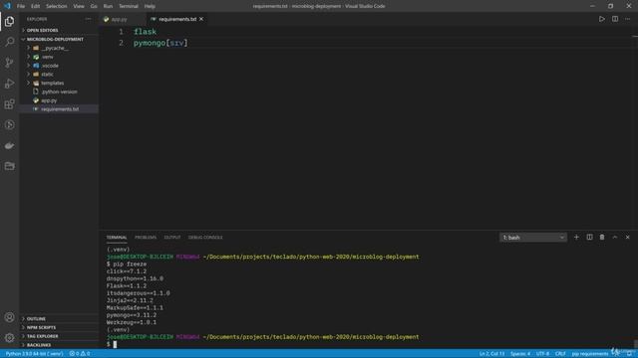Click the VS Code logo icon

click(7, 6)
